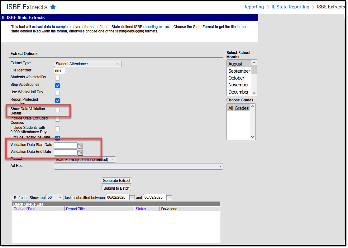Select August in School Months list

click(239, 64)
